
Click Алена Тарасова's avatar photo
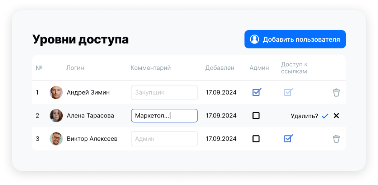pyautogui.click(x=56, y=116)
